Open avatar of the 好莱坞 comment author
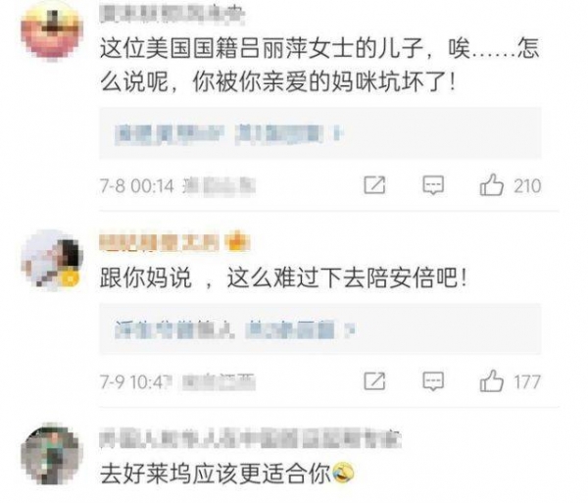This screenshot has width=588, height=503. pyautogui.click(x=52, y=454)
